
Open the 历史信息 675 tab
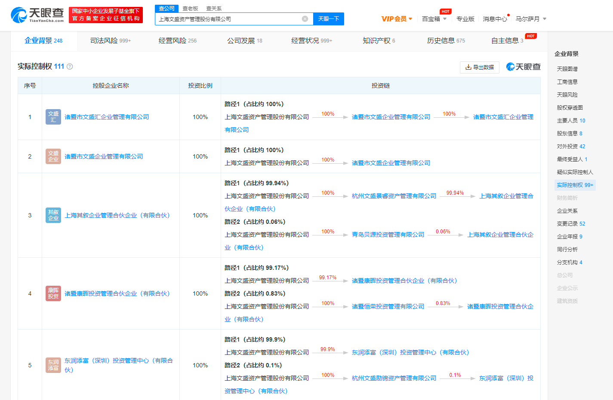[x=446, y=41]
